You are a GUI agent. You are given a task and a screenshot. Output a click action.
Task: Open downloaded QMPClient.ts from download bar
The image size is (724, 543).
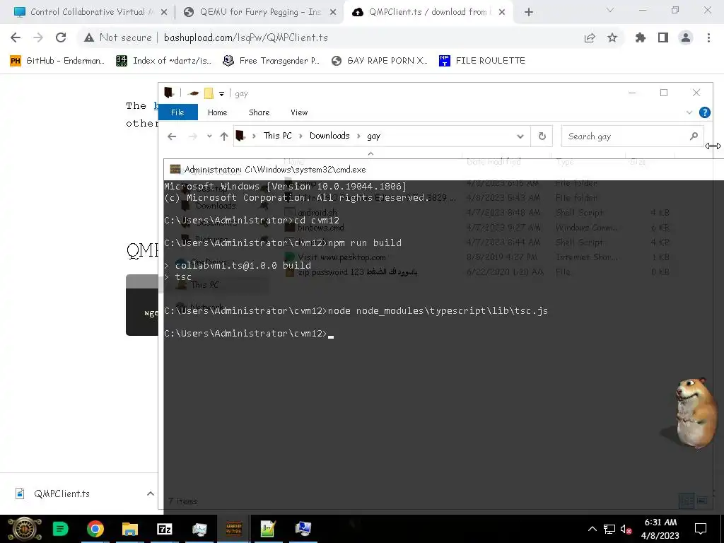point(62,494)
